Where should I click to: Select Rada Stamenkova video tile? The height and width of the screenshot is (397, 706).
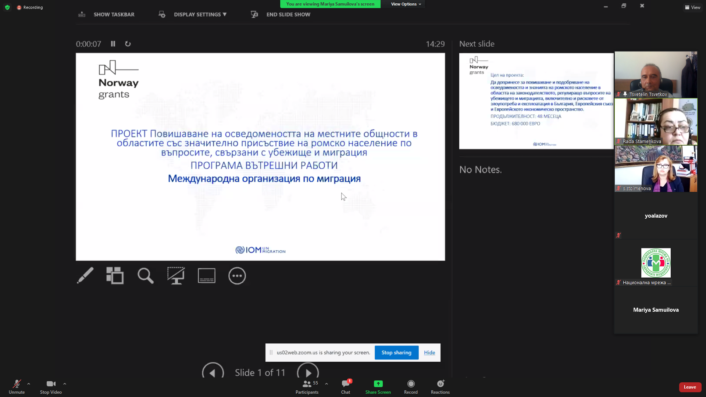tap(656, 122)
